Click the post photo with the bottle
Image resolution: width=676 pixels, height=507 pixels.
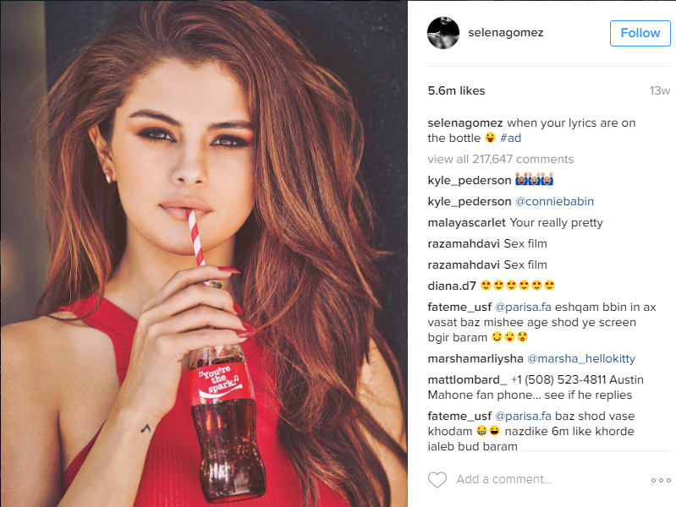coord(204,253)
